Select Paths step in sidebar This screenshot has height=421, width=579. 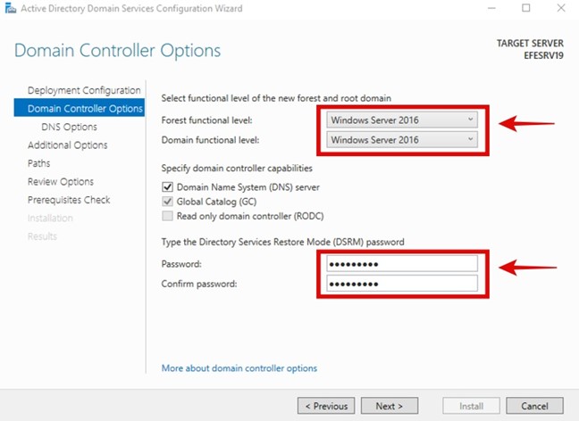point(38,163)
